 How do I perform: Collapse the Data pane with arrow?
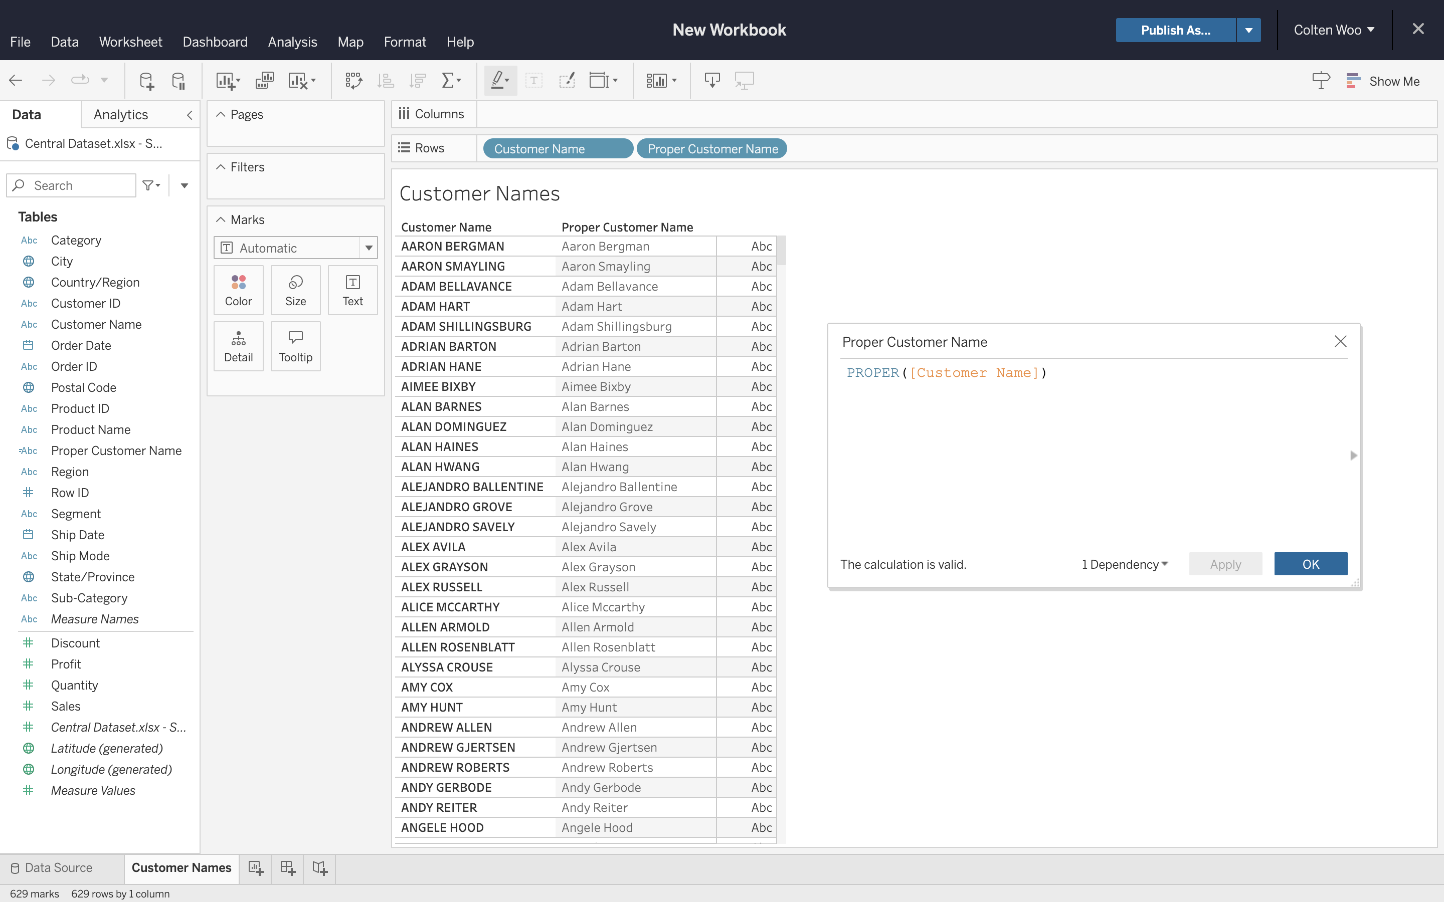(190, 115)
